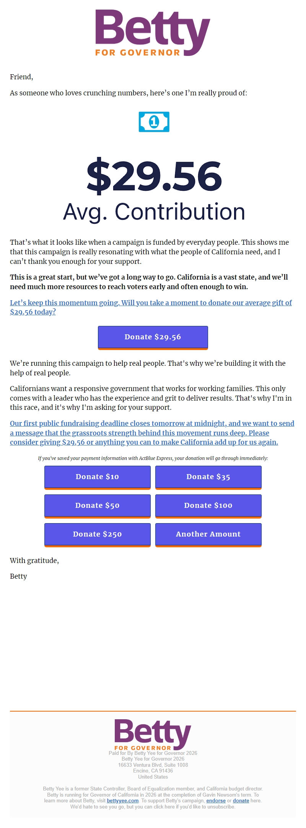306x828 pixels.
Task: Select the Donate $100 button
Action: [208, 506]
